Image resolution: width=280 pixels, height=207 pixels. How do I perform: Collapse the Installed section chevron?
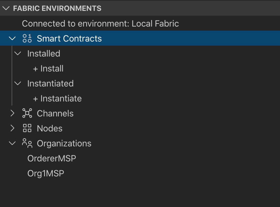pyautogui.click(x=18, y=53)
